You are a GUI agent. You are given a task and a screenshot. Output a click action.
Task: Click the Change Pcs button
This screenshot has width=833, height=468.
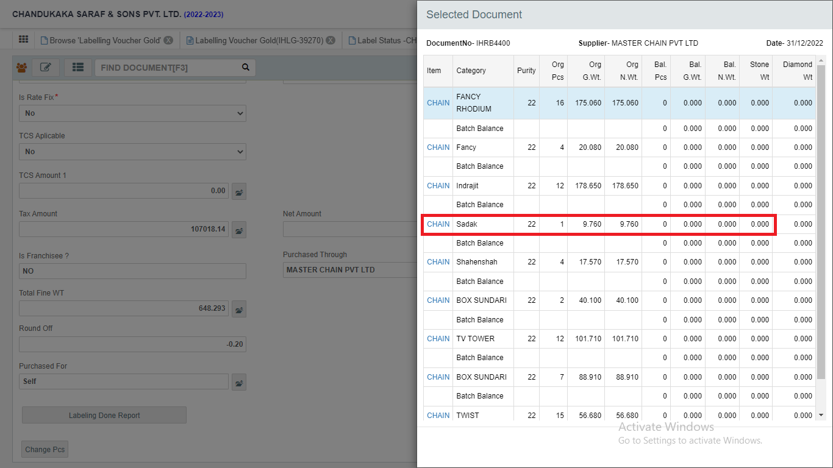pos(45,450)
